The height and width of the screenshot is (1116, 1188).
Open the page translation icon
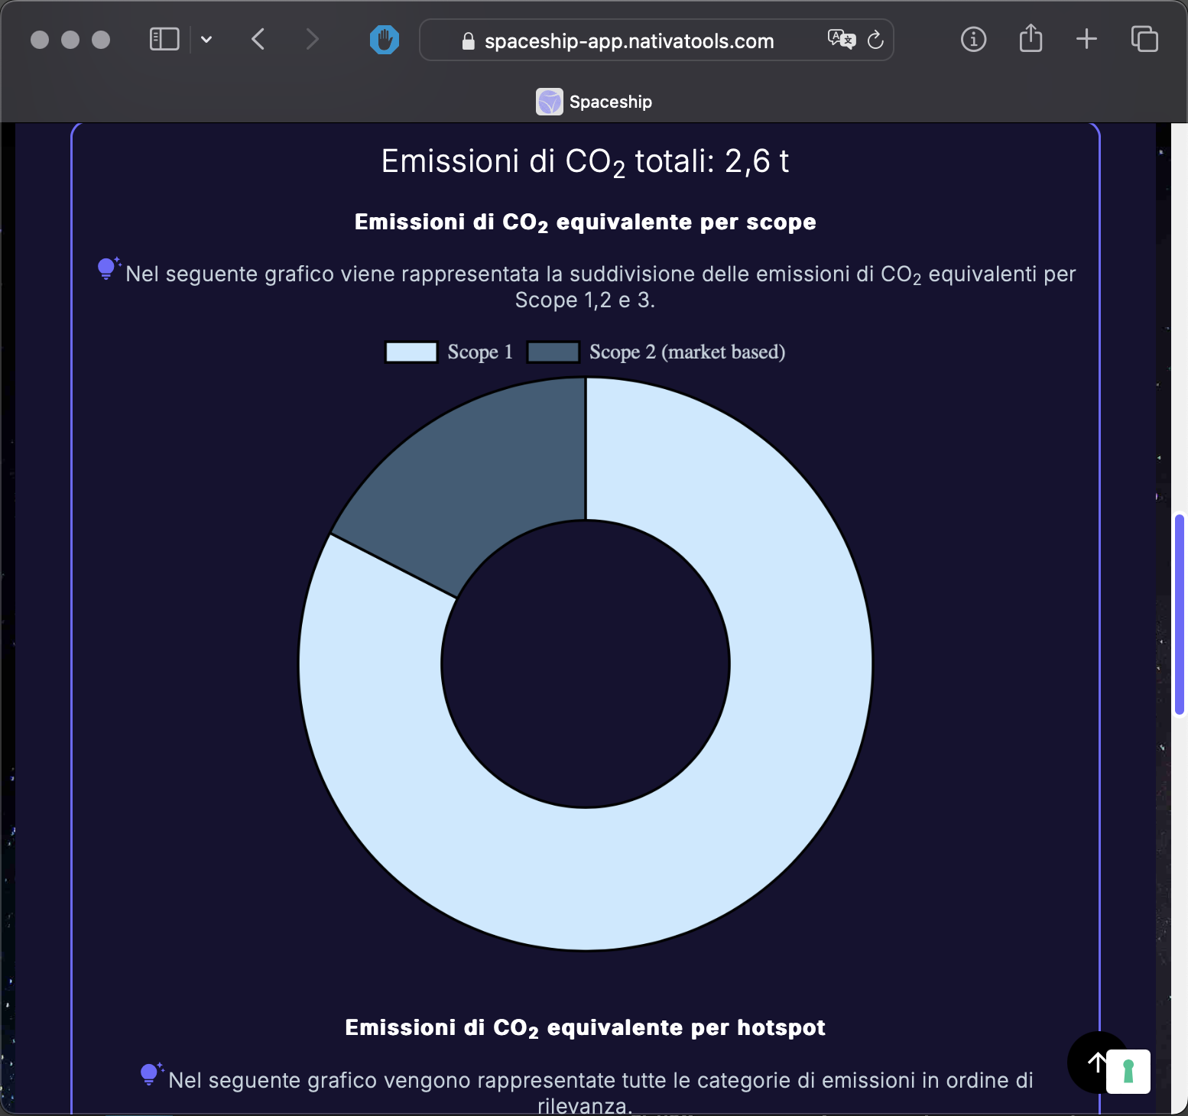click(x=841, y=39)
